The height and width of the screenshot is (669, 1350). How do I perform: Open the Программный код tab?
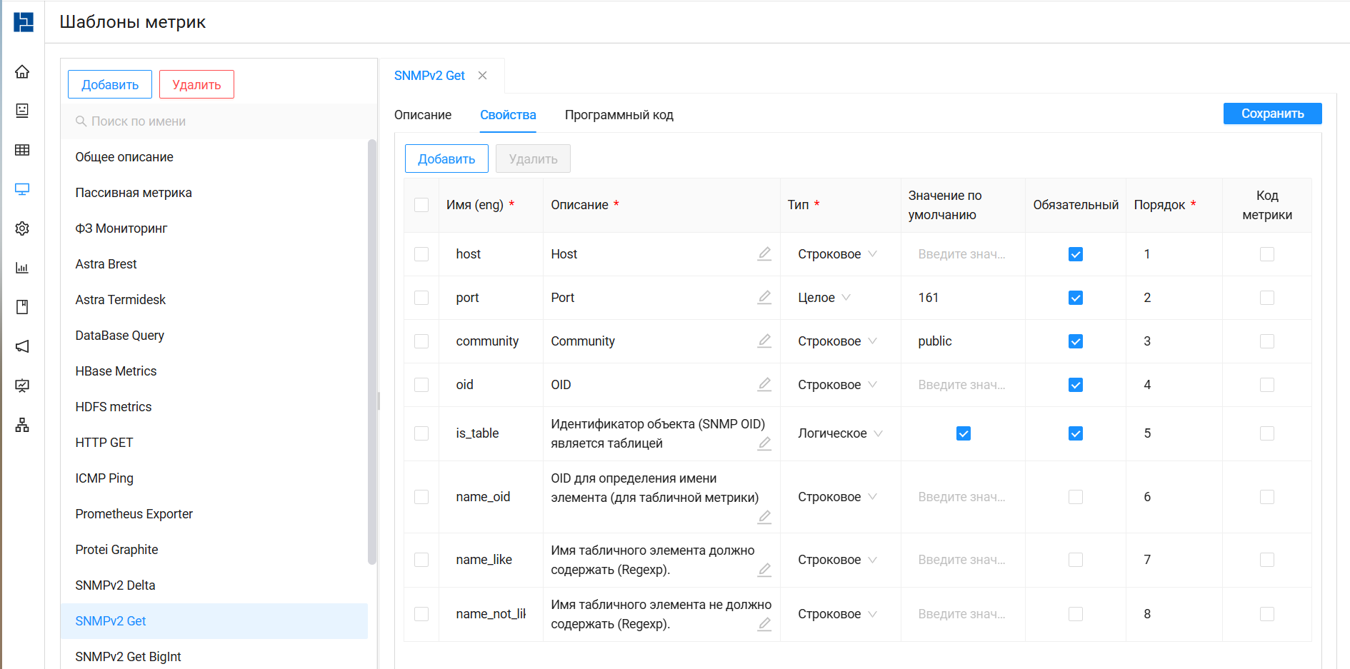click(619, 115)
